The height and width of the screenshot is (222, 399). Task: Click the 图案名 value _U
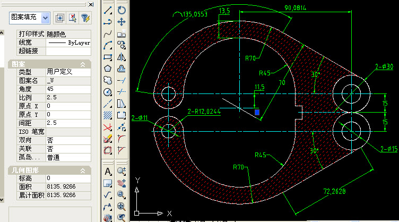[x=68, y=81]
